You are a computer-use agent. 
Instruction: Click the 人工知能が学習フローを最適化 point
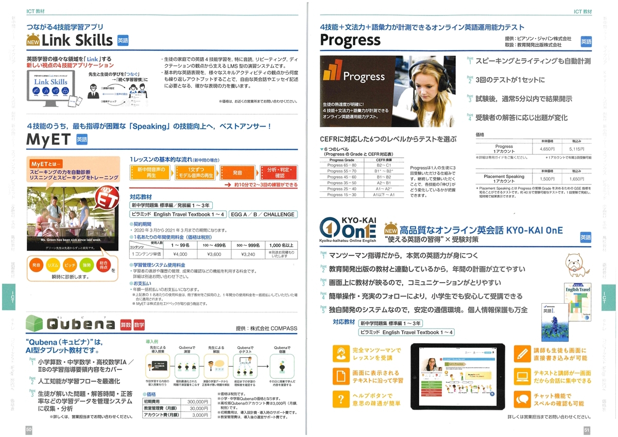[x=79, y=381]
